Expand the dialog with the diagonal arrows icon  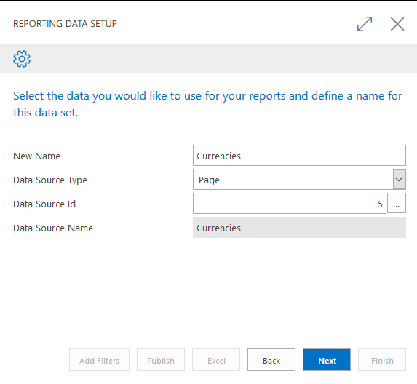click(x=365, y=24)
